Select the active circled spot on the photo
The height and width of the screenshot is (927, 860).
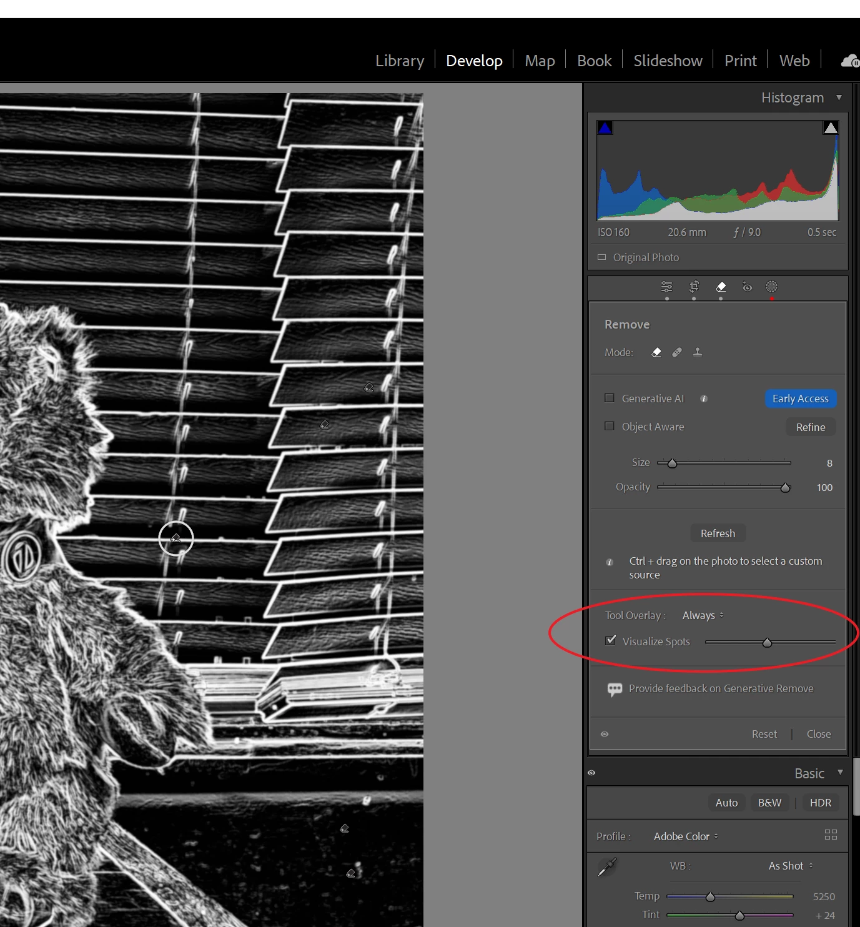point(176,538)
